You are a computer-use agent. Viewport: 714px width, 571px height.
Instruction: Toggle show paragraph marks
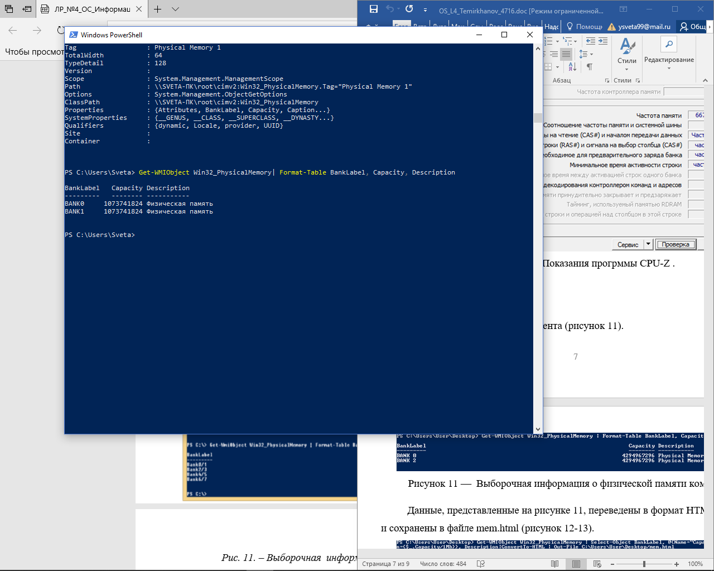pos(590,67)
